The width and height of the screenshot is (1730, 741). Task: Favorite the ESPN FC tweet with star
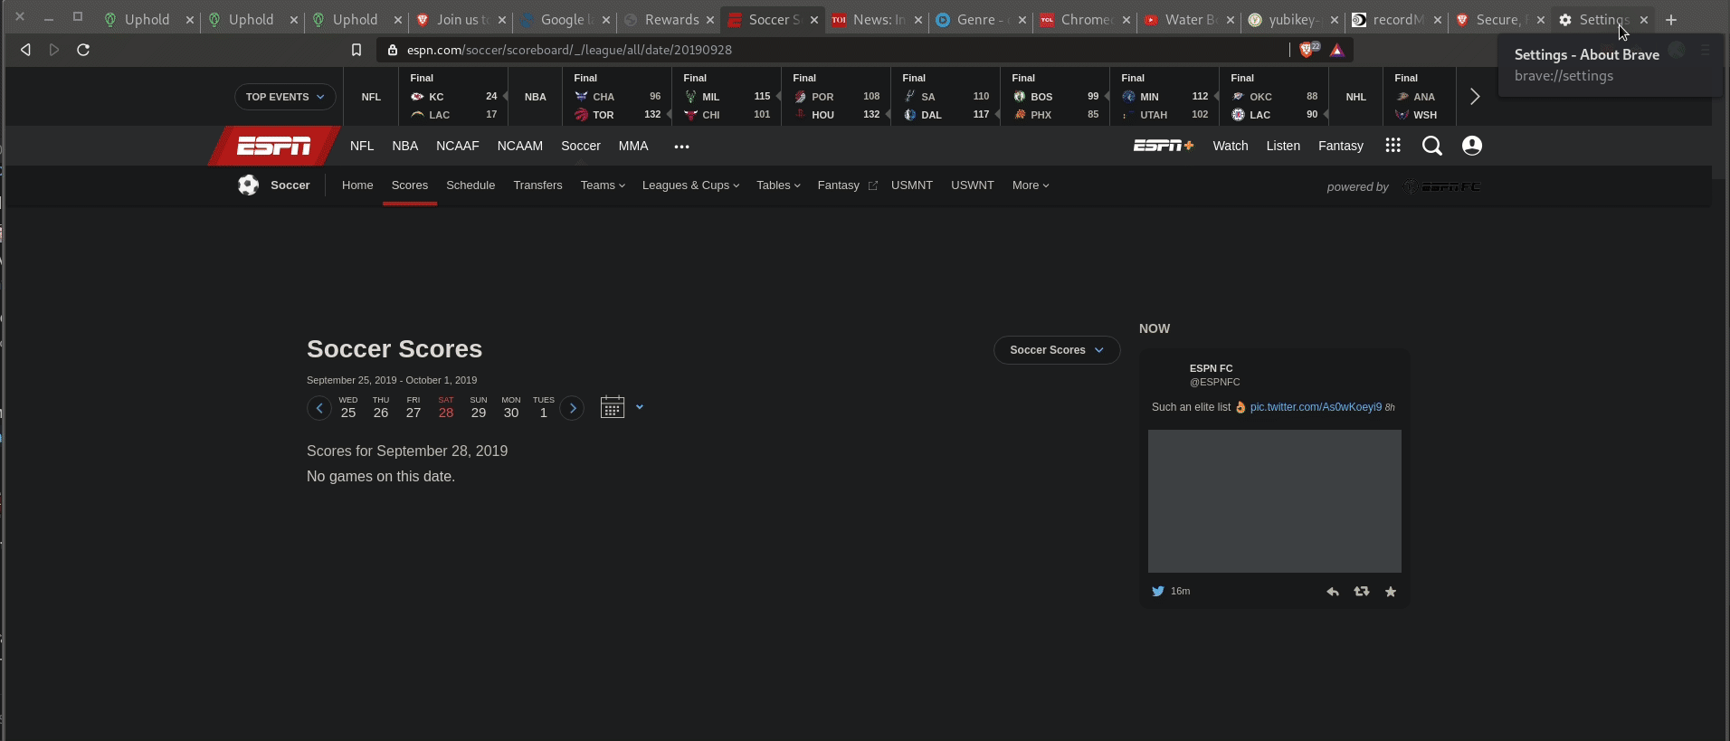(1391, 592)
